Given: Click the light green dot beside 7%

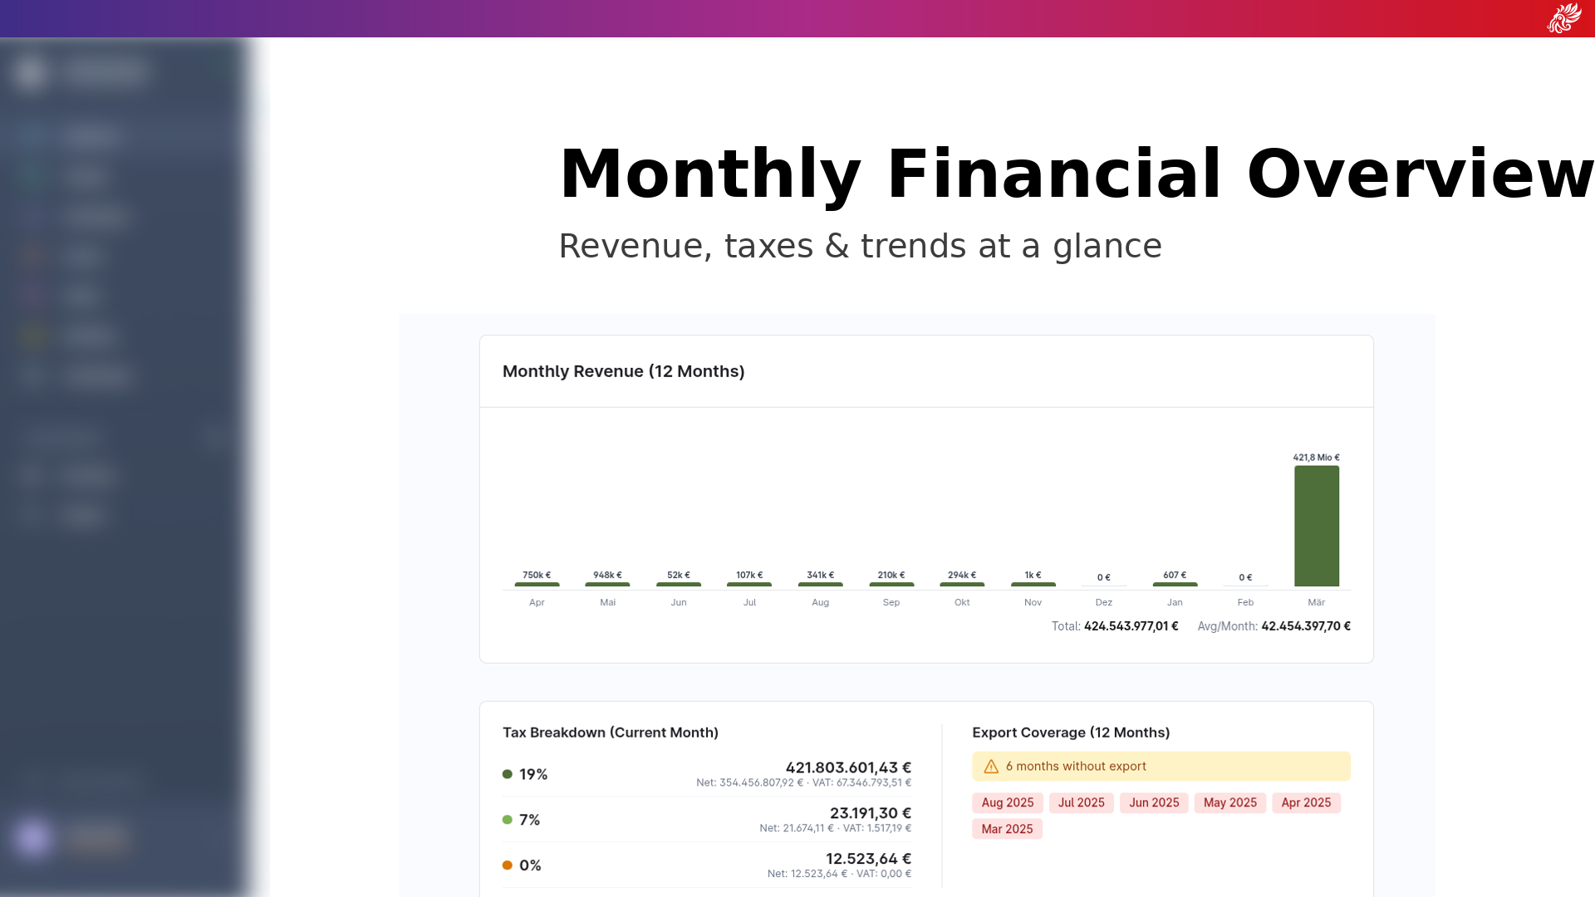Looking at the screenshot, I should click(x=508, y=820).
